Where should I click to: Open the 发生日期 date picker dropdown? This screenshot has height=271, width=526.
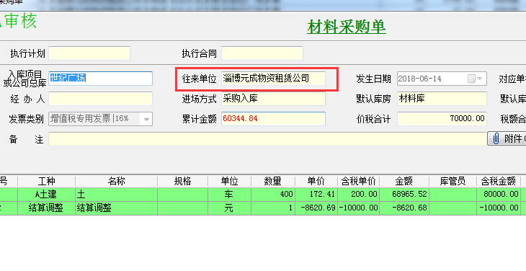pos(480,79)
